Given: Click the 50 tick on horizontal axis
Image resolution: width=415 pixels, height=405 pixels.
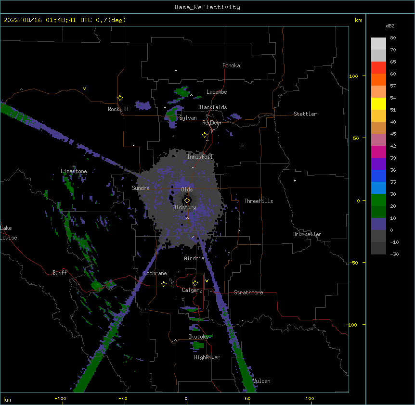Looking at the screenshot, I should tap(247, 398).
